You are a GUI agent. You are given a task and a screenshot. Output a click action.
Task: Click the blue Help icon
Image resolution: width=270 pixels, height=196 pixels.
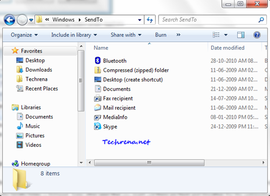click(x=257, y=35)
